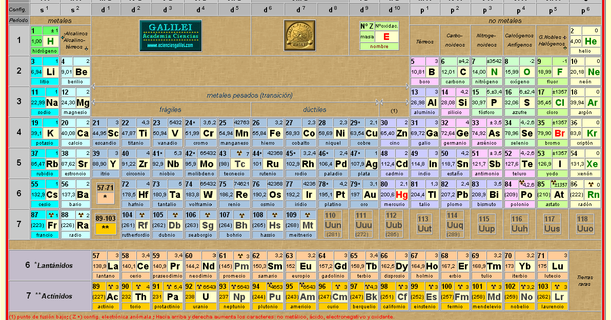Select the carbono (C) element cell
611x320 pixels.
[455, 71]
